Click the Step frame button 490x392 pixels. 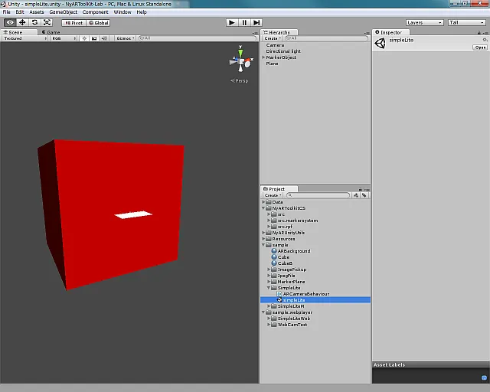[x=256, y=22]
